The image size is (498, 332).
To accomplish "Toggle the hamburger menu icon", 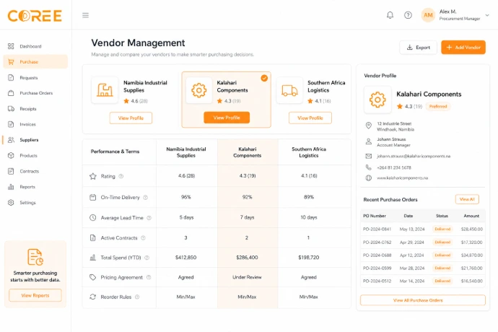I will (85, 15).
